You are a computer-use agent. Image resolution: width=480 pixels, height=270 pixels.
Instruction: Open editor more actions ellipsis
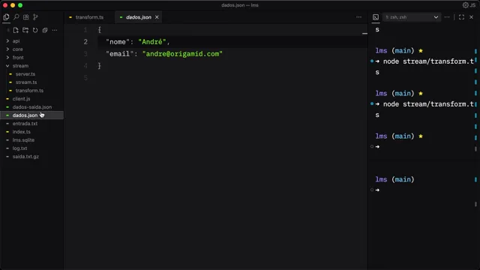tap(358, 17)
